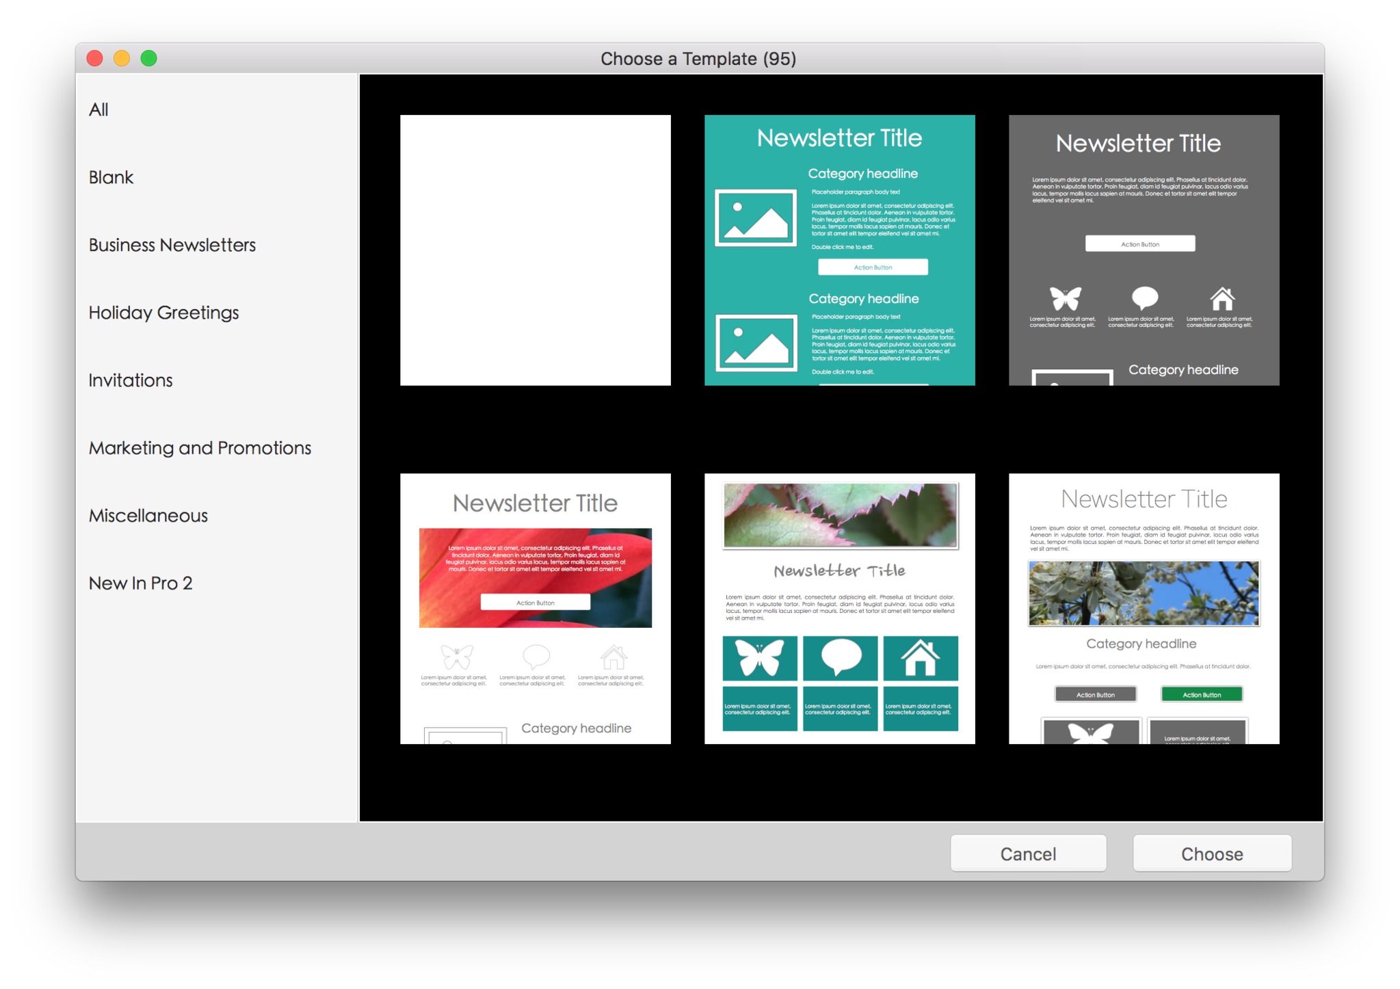Open the Business Newsletters category
This screenshot has width=1400, height=989.
[x=172, y=245]
